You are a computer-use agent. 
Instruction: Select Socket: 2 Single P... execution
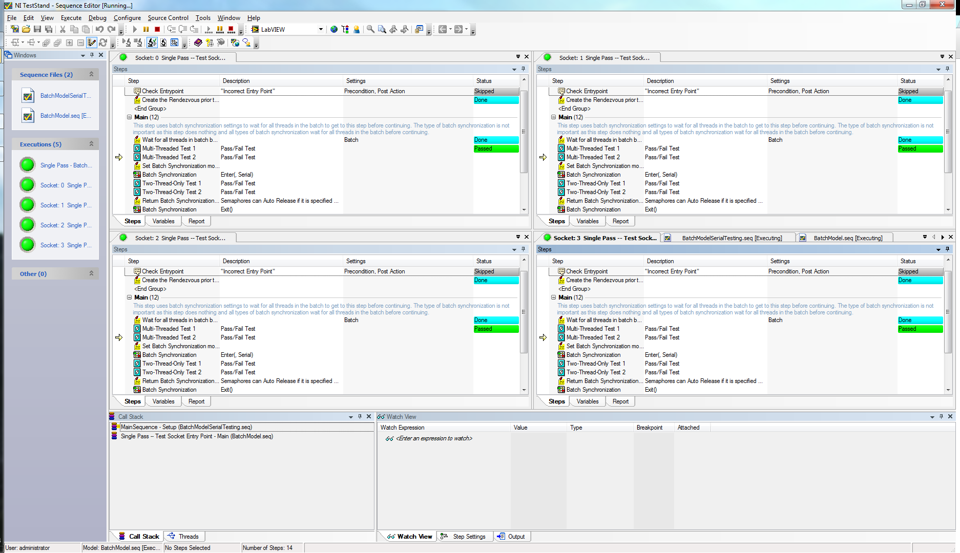(x=66, y=225)
